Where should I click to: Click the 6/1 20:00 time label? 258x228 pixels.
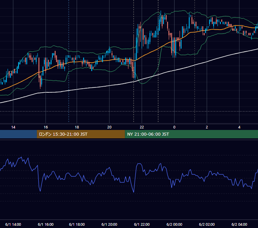click(109, 224)
